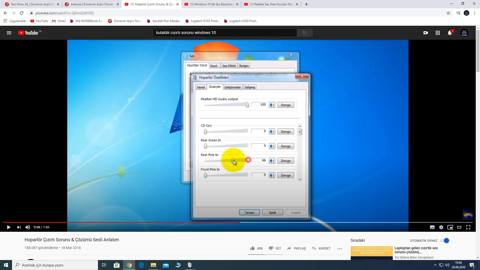
Task: Mute the video player volume
Action: point(28,227)
